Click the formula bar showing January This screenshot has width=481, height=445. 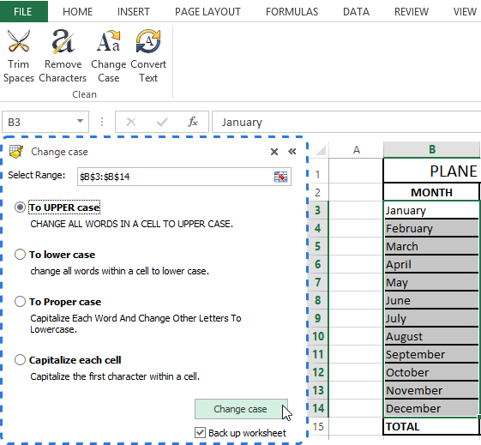346,122
